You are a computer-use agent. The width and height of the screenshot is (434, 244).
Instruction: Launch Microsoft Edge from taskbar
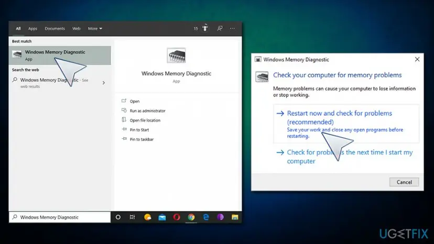point(206,217)
